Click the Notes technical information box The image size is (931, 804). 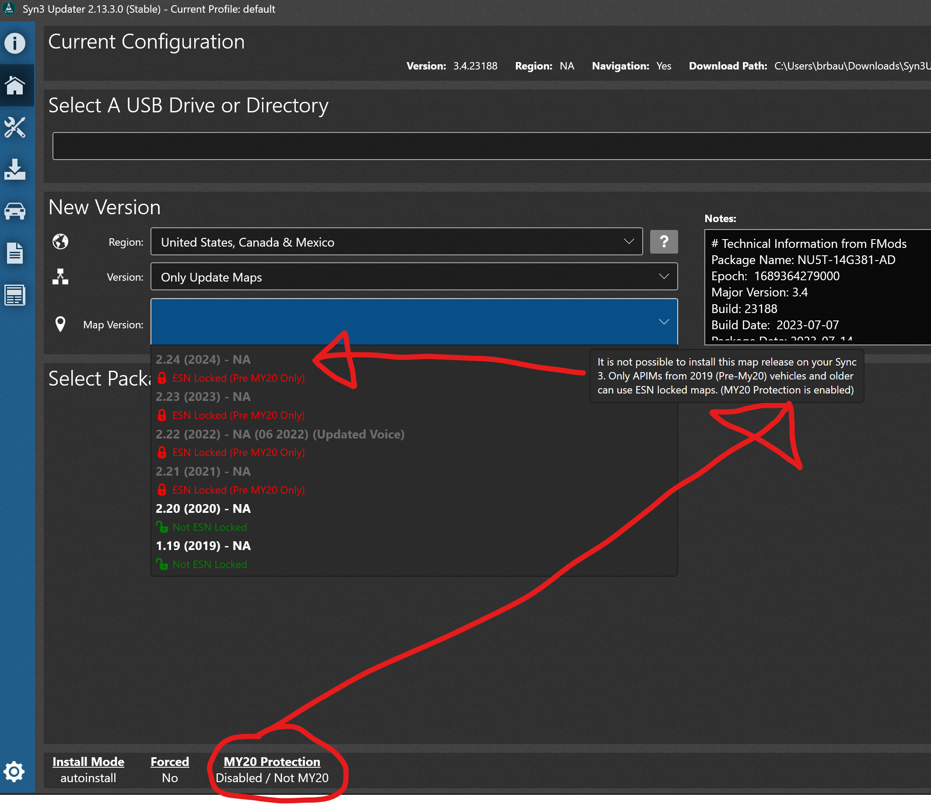click(818, 287)
